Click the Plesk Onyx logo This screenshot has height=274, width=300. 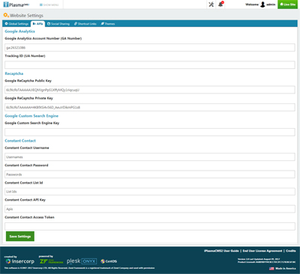pyautogui.click(x=82, y=261)
